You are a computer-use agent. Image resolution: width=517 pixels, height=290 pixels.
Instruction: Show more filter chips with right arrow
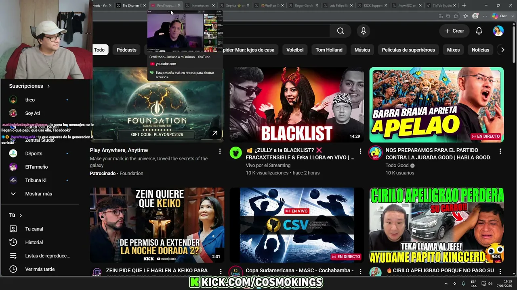[x=502, y=50]
